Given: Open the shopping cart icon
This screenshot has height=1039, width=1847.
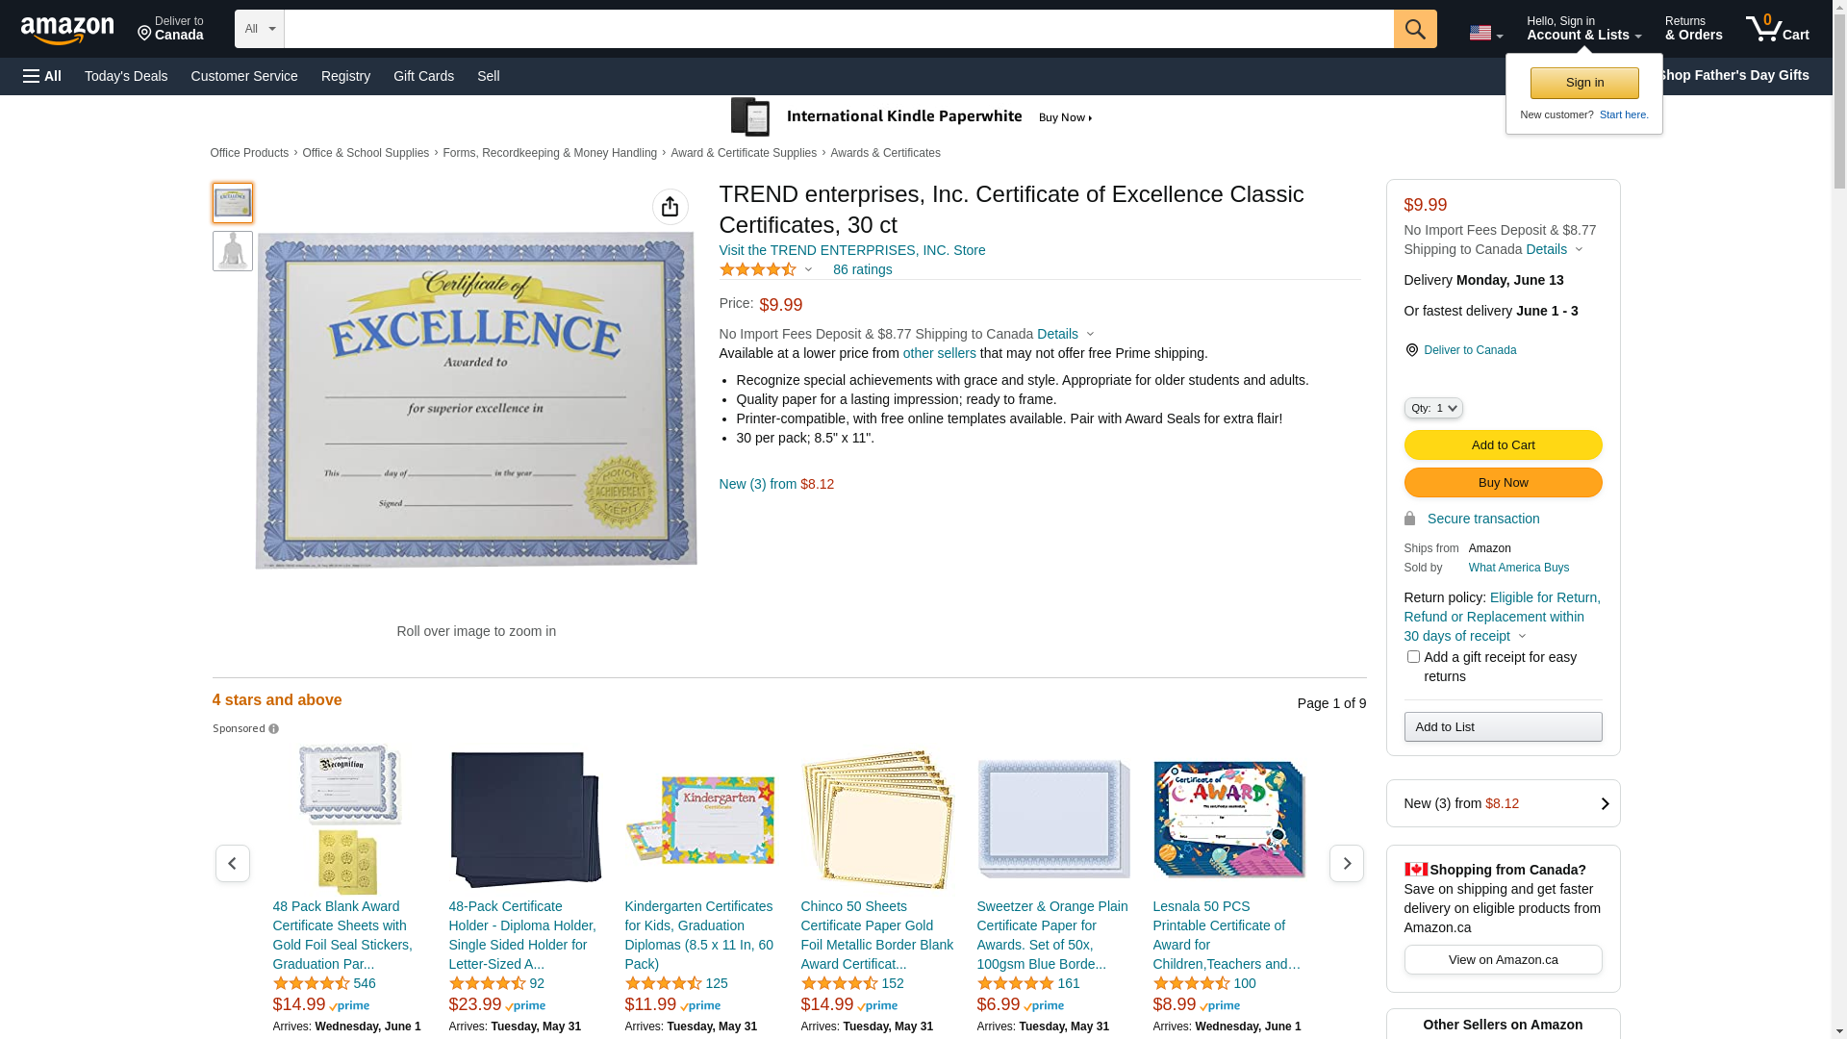Looking at the screenshot, I should pyautogui.click(x=1777, y=29).
